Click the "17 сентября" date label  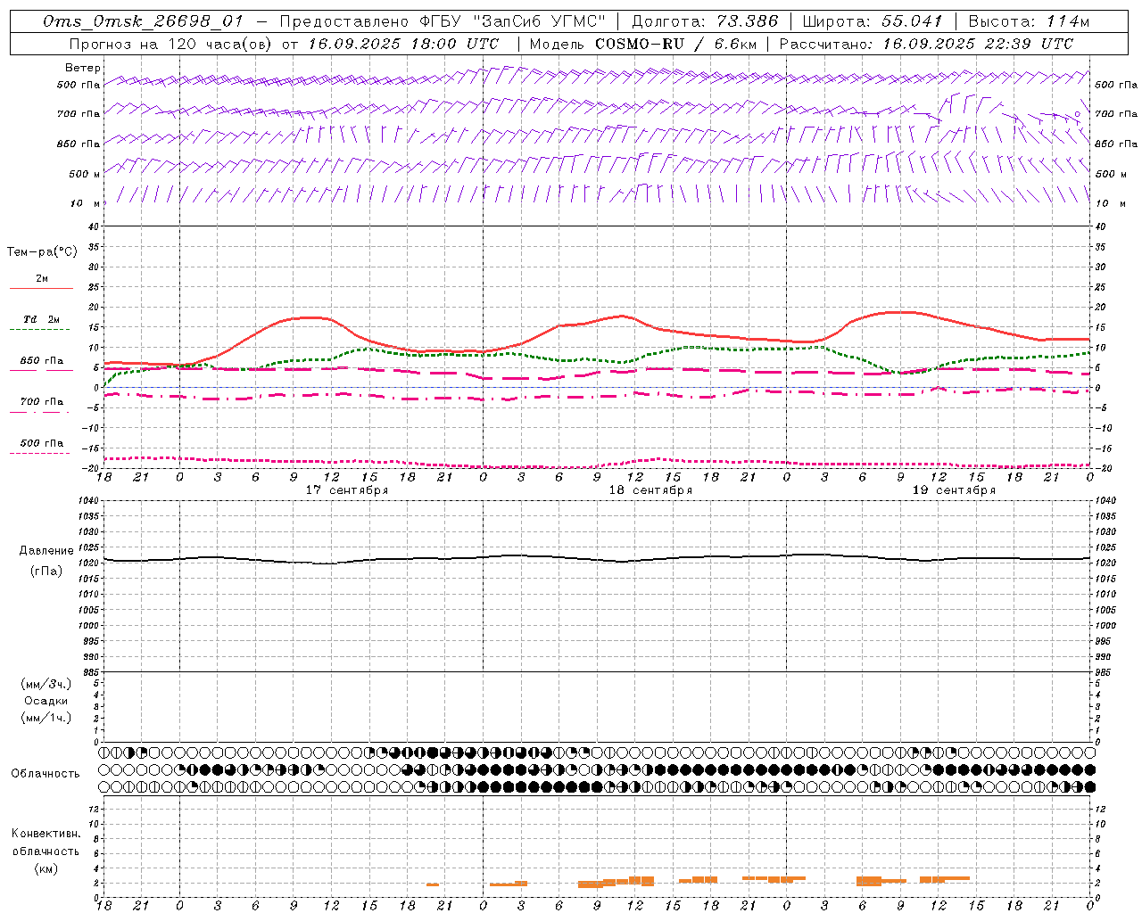[347, 490]
